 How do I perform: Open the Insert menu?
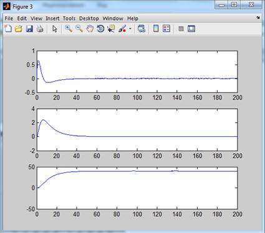[x=52, y=18]
